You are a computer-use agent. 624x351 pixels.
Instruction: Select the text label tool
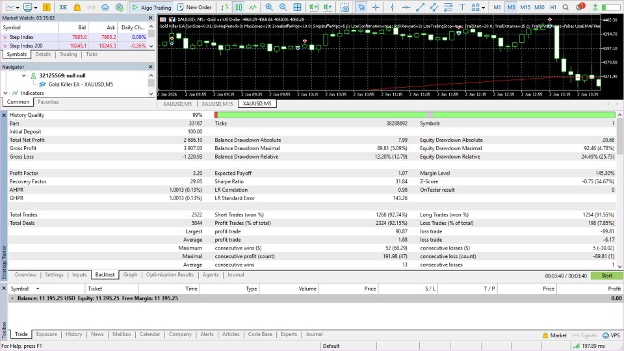462,7
